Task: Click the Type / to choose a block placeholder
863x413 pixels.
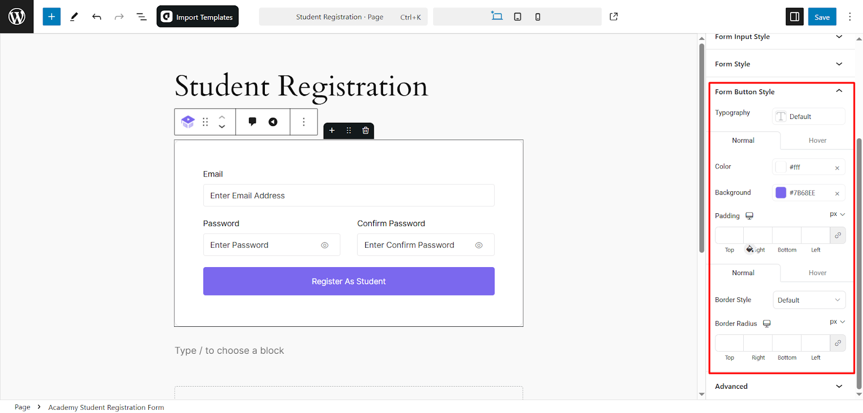Action: (x=229, y=351)
